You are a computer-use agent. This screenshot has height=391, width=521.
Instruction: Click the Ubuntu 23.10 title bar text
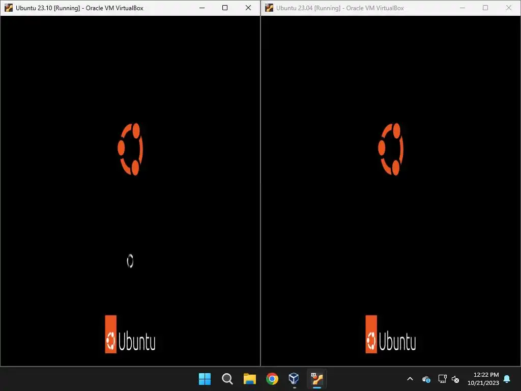tap(79, 8)
